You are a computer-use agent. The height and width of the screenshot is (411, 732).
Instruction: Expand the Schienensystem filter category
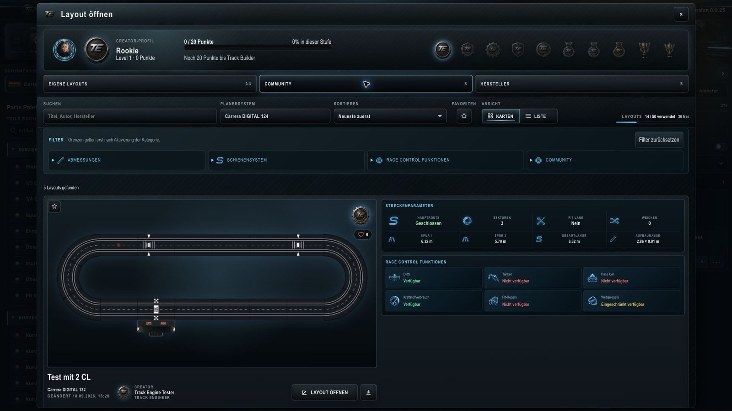click(x=286, y=160)
